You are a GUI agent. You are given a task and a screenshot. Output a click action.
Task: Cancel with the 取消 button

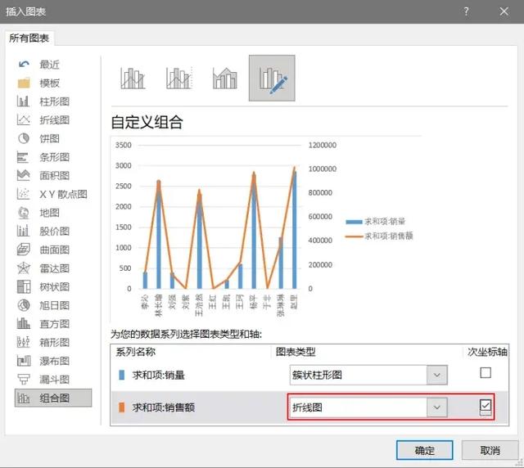coord(490,450)
